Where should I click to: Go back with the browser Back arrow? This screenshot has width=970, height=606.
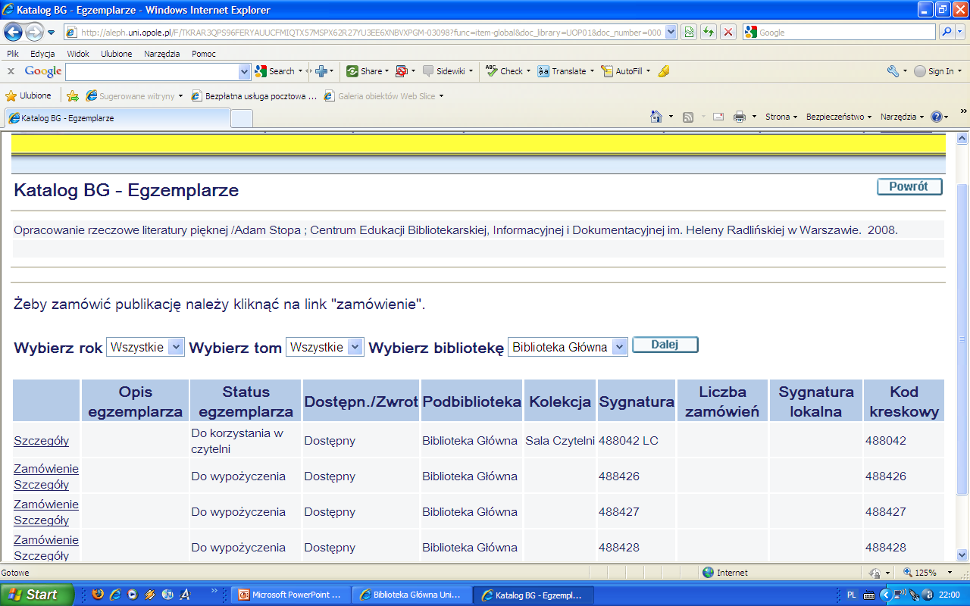point(13,32)
